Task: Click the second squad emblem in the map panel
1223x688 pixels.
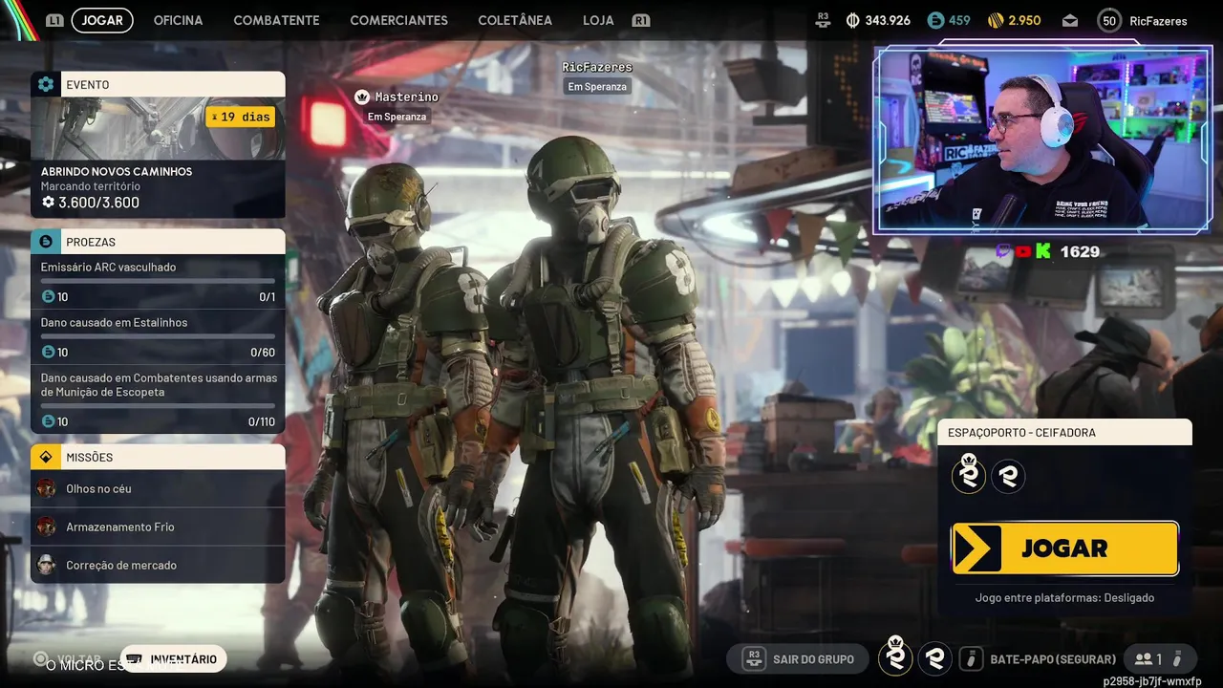Action: [1008, 476]
